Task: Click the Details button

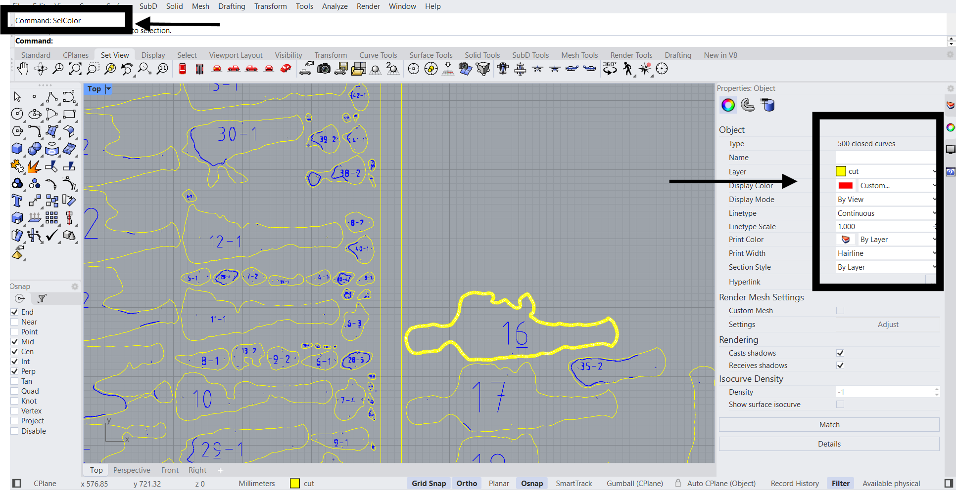Action: click(x=829, y=444)
